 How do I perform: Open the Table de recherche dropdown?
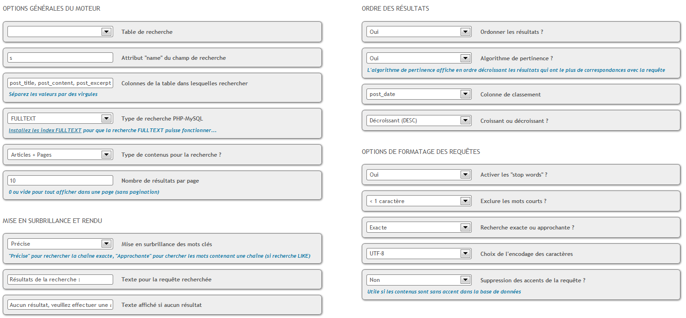pos(60,32)
